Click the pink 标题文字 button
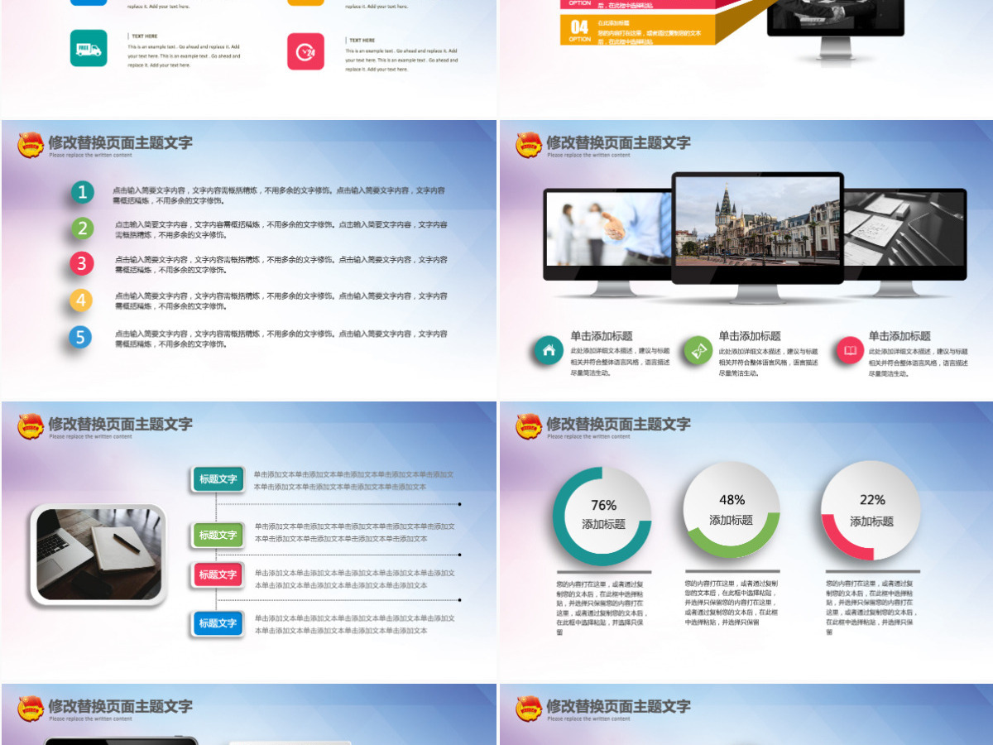This screenshot has width=993, height=745. coord(218,574)
